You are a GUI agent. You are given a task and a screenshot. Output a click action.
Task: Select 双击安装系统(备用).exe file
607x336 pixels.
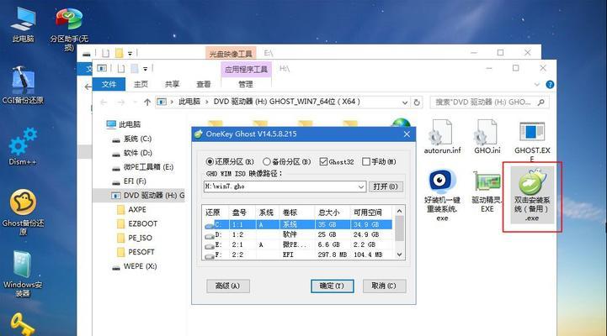click(532, 196)
